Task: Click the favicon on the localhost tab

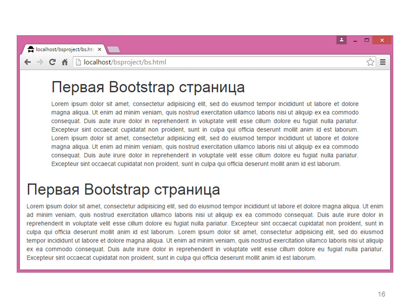Action: click(31, 50)
